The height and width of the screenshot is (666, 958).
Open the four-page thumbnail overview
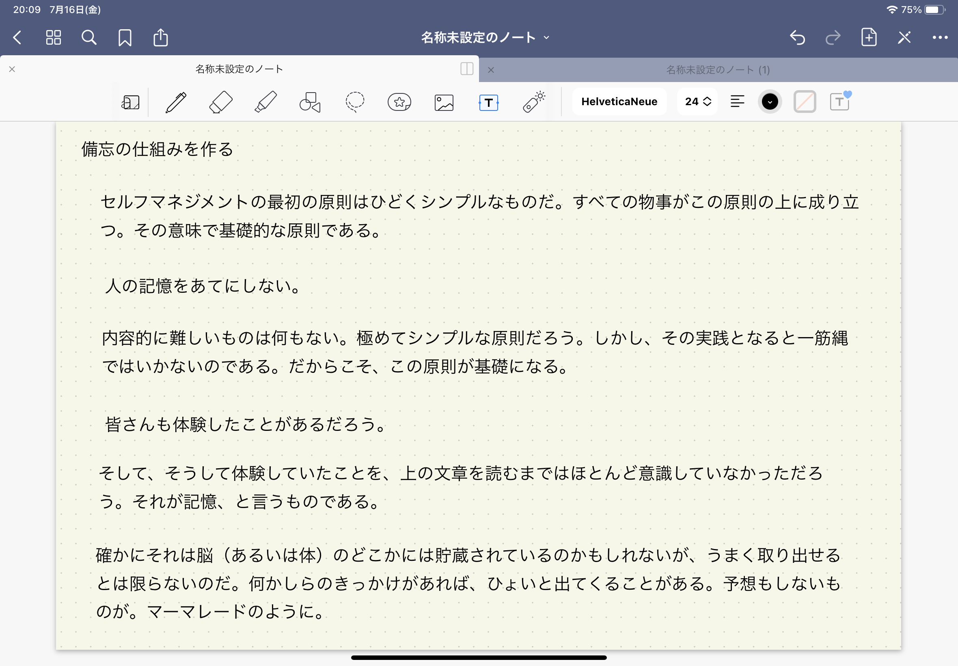click(53, 37)
